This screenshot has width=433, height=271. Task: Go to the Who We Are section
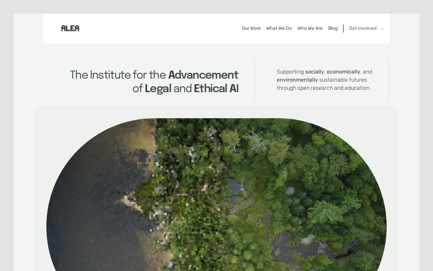pyautogui.click(x=310, y=28)
